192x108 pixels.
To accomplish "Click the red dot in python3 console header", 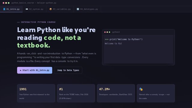I will click(x=105, y=32).
